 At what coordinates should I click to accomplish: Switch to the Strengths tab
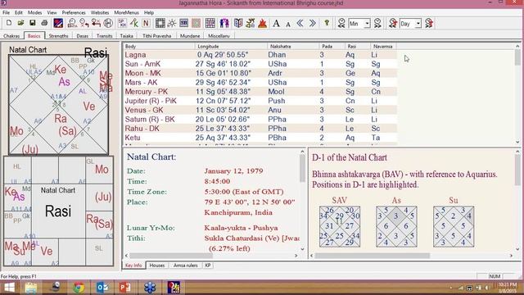(58, 36)
